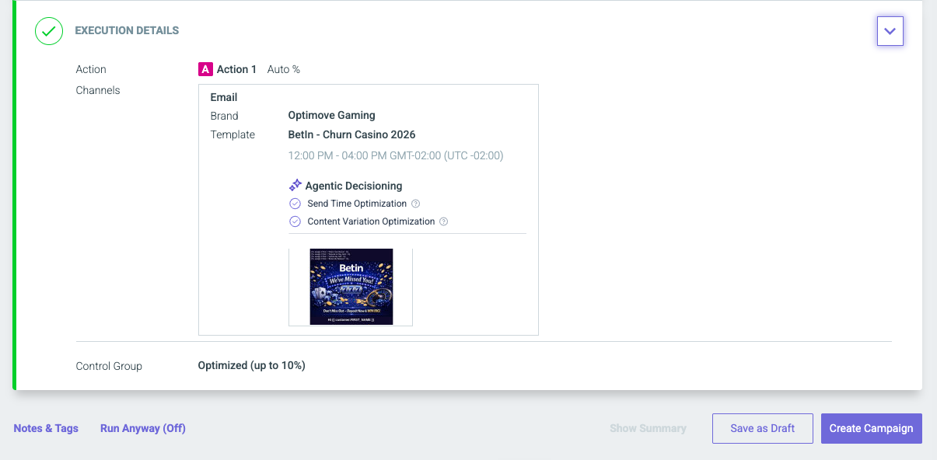
Task: Click the 'Brand' field label
Action: tap(224, 116)
